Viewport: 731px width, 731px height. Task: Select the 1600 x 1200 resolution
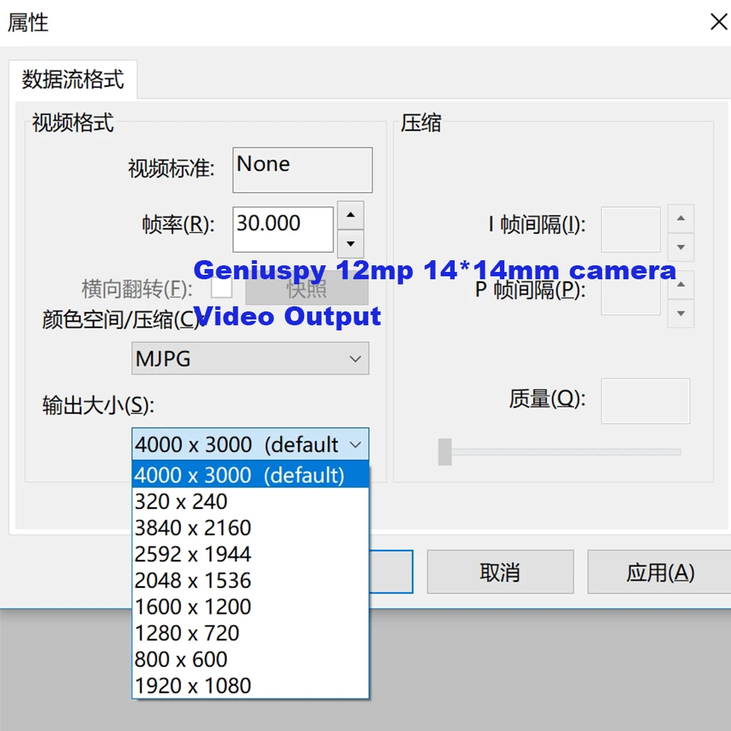(x=250, y=607)
